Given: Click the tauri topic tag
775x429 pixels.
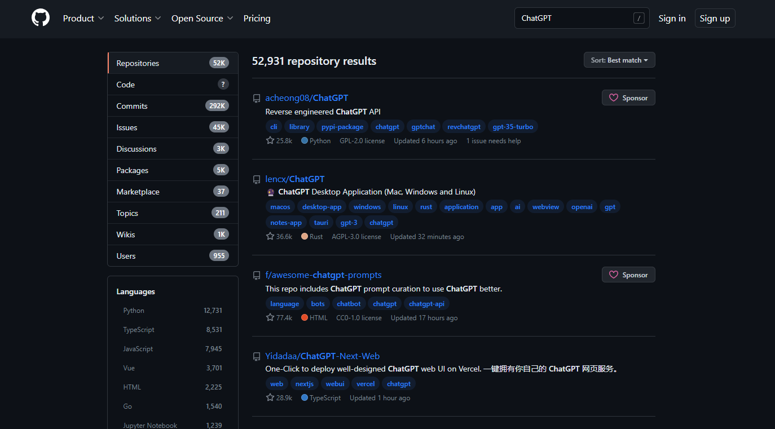Looking at the screenshot, I should tap(321, 223).
